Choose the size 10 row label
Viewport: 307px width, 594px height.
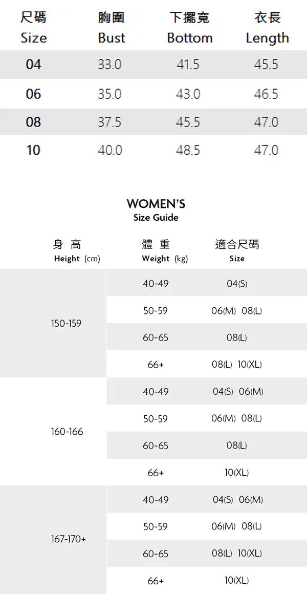pos(33,150)
